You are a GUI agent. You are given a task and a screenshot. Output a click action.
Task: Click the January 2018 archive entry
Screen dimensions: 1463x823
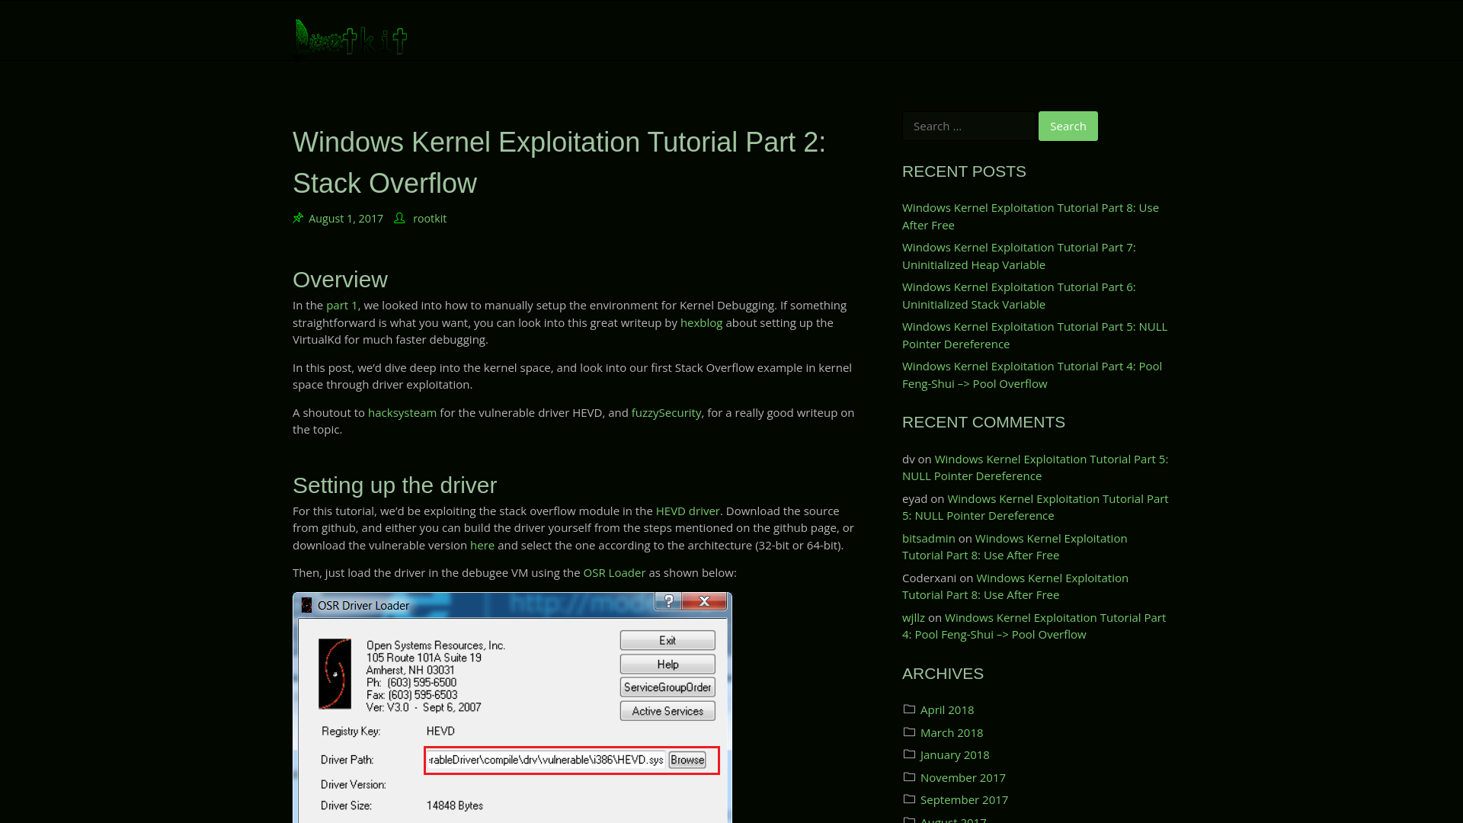[x=955, y=754]
